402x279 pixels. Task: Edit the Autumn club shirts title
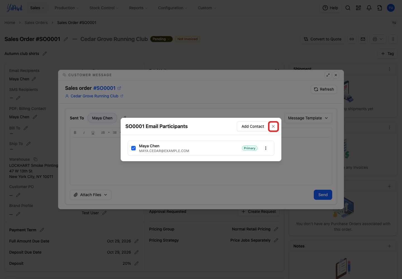tap(45, 54)
